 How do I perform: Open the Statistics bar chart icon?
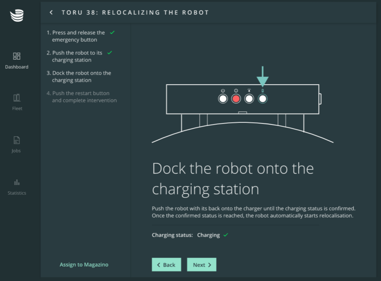17,182
